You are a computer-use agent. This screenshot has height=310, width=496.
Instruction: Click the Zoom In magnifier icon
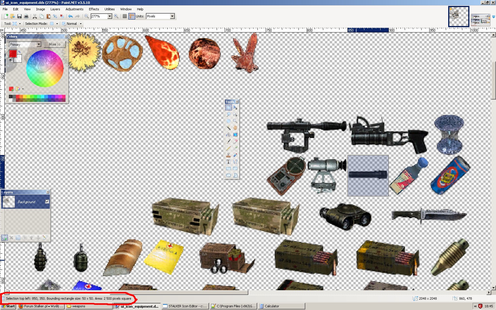pyautogui.click(x=116, y=16)
